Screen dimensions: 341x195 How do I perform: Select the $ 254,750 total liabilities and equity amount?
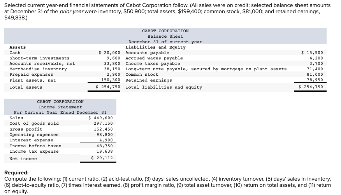311,87
